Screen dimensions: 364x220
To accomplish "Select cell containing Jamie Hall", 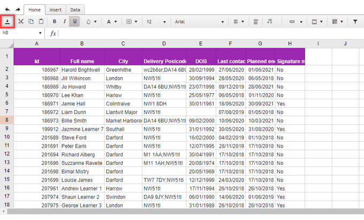I will pyautogui.click(x=82, y=104).
